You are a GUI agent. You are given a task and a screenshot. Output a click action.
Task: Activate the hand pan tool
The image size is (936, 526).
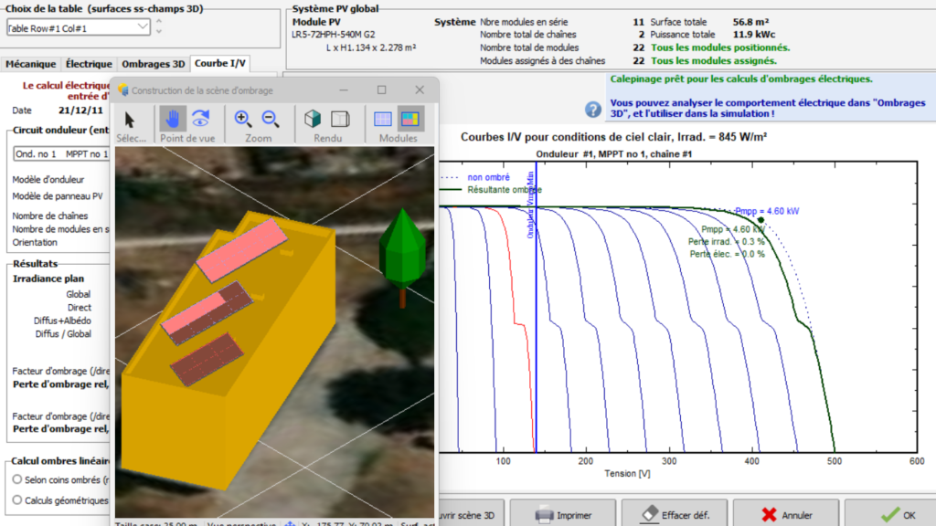click(173, 119)
